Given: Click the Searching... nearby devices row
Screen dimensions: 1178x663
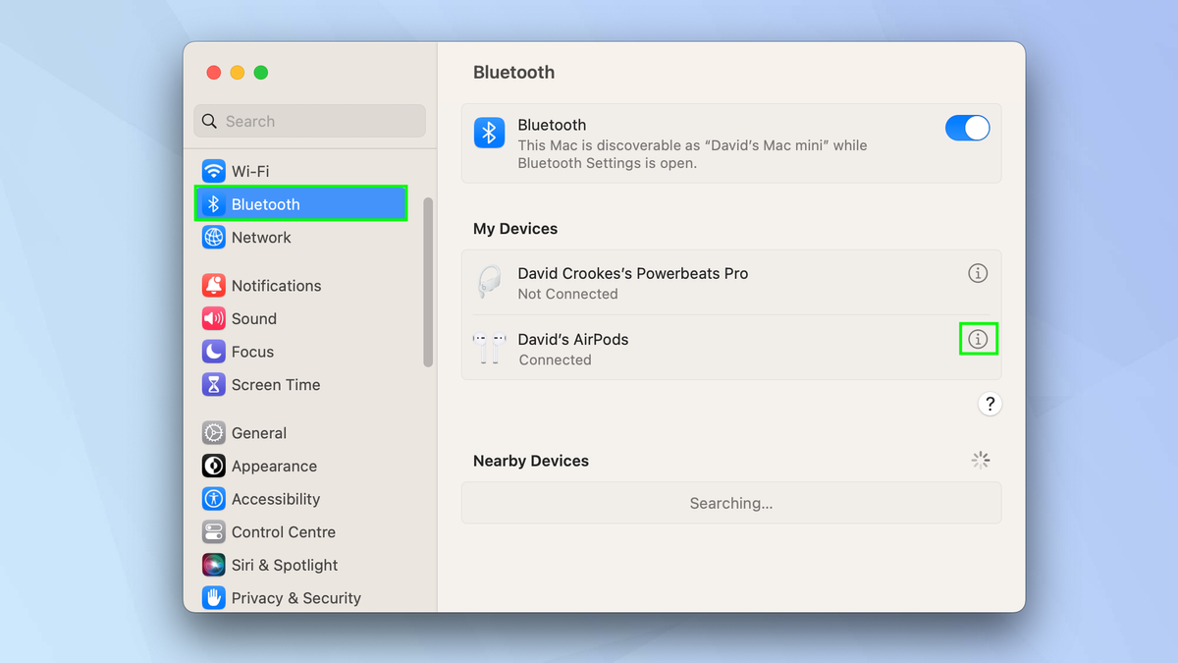Looking at the screenshot, I should click(x=731, y=503).
